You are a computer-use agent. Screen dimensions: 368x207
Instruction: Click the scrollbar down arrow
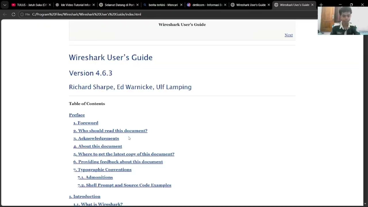coord(365,204)
